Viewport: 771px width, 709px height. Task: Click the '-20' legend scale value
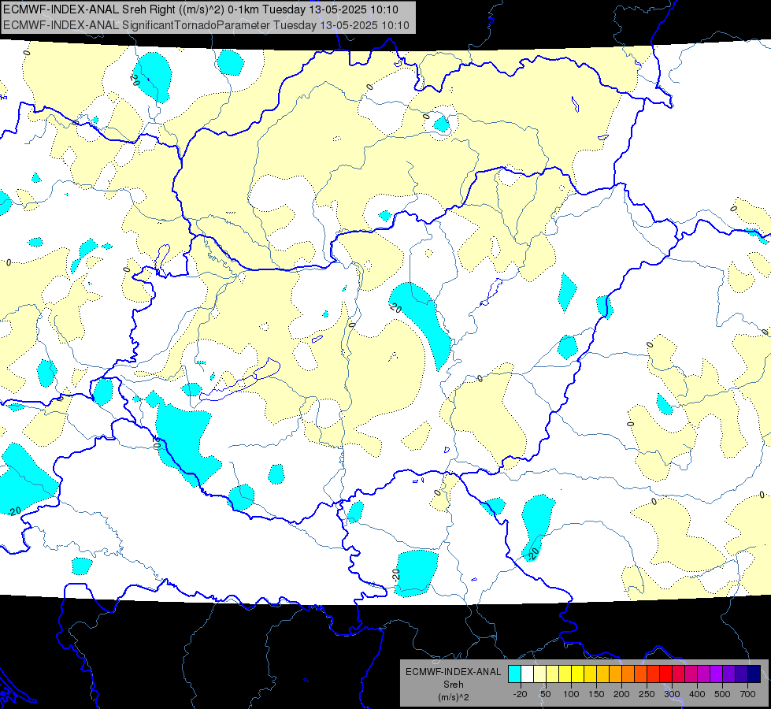click(521, 694)
